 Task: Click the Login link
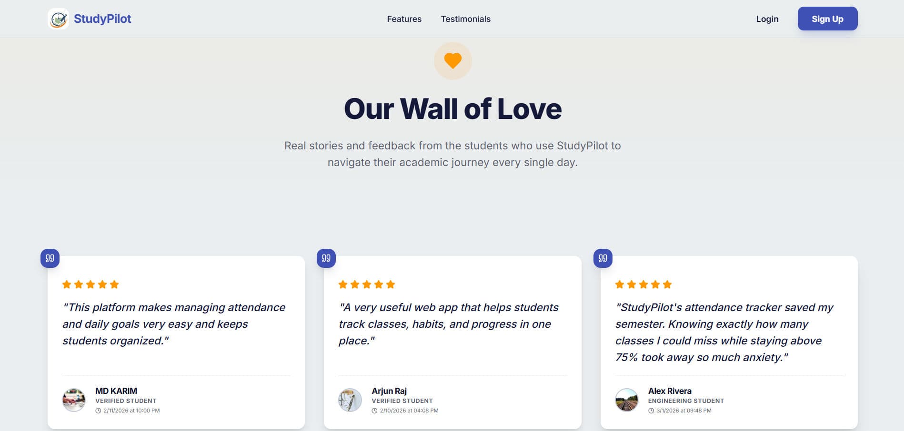[767, 19]
